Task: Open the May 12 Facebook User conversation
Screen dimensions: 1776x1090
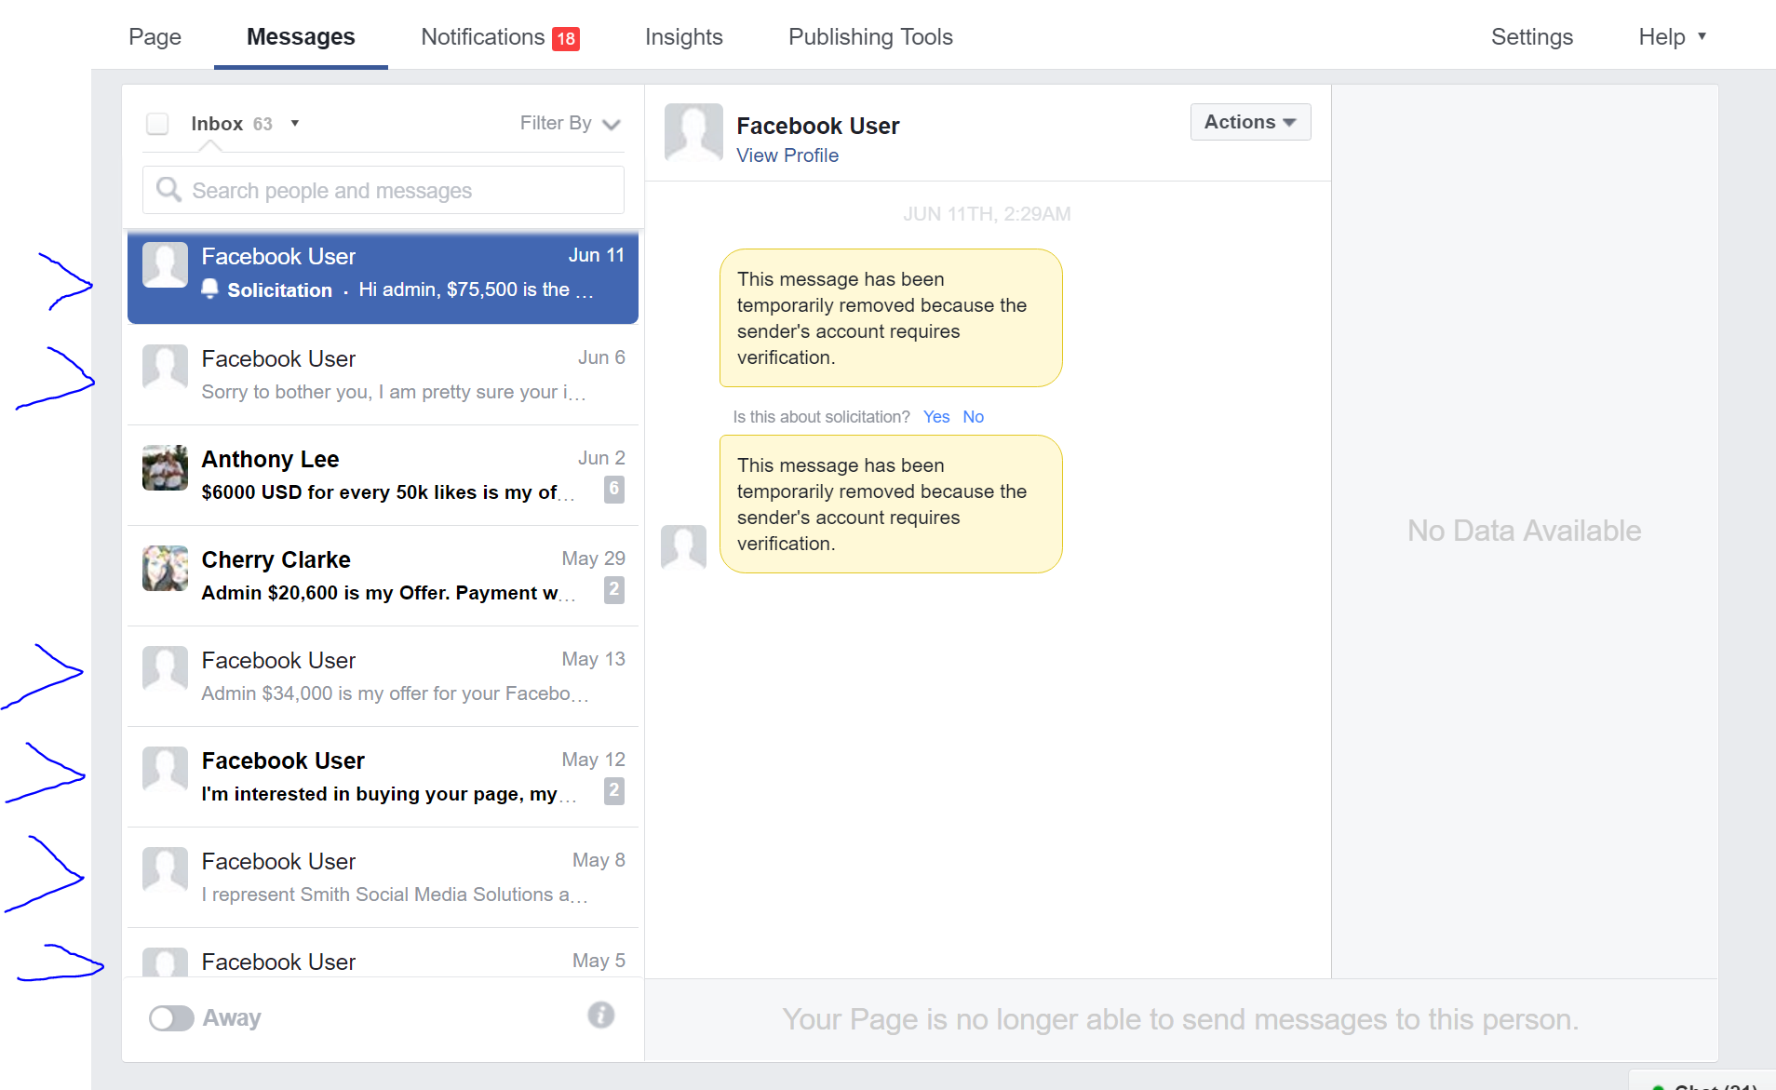Action: 383,777
